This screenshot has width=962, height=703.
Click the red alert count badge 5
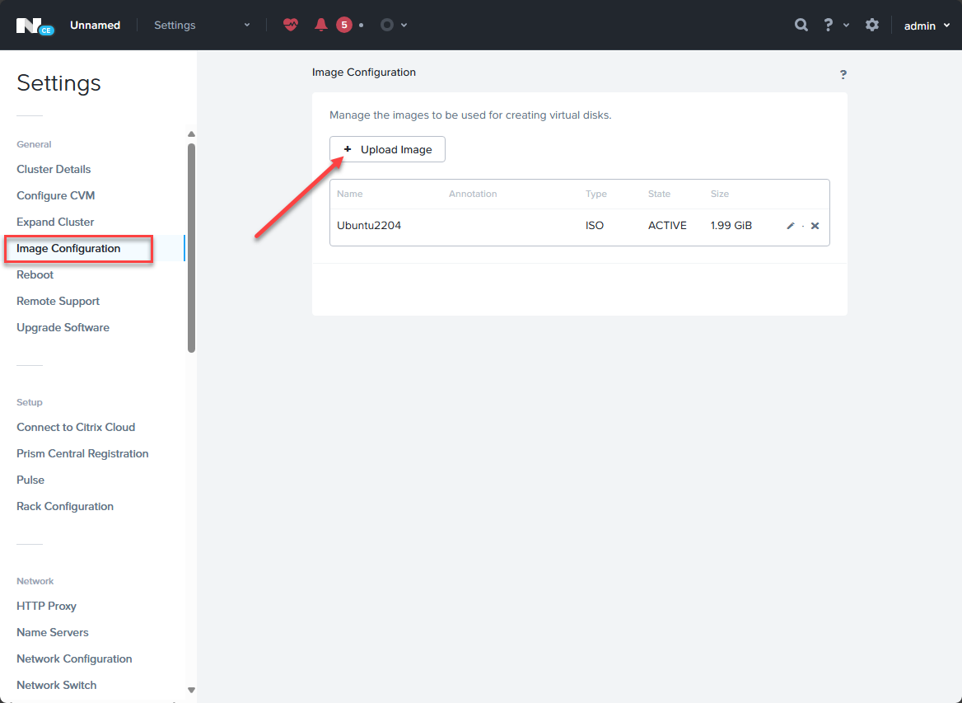(x=344, y=26)
